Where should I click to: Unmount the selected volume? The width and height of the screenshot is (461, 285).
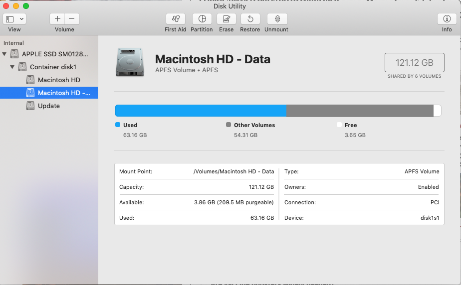277,19
